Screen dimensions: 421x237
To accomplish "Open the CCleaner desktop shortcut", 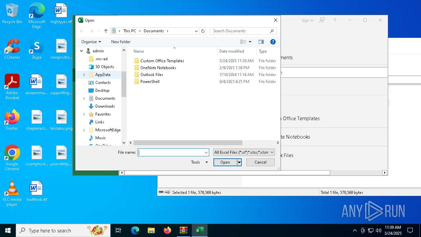I will (12, 49).
